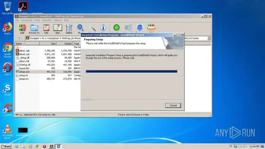The width and height of the screenshot is (265, 149).
Task: Open the Commands menu
Action: point(27,20)
